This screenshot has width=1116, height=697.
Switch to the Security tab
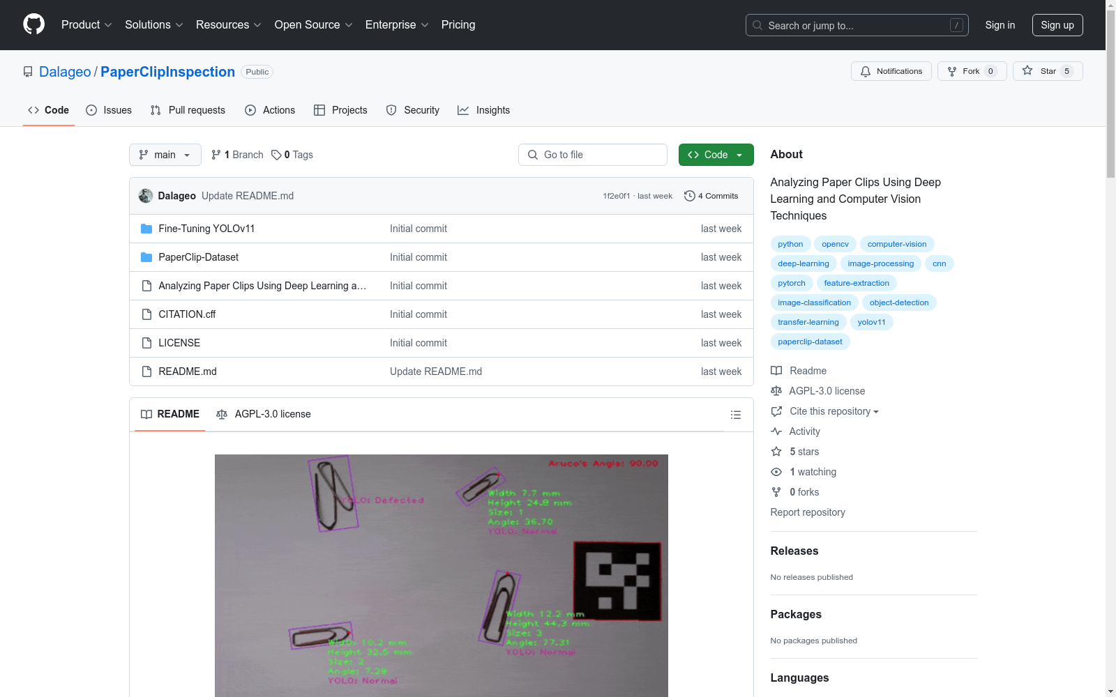pos(413,110)
